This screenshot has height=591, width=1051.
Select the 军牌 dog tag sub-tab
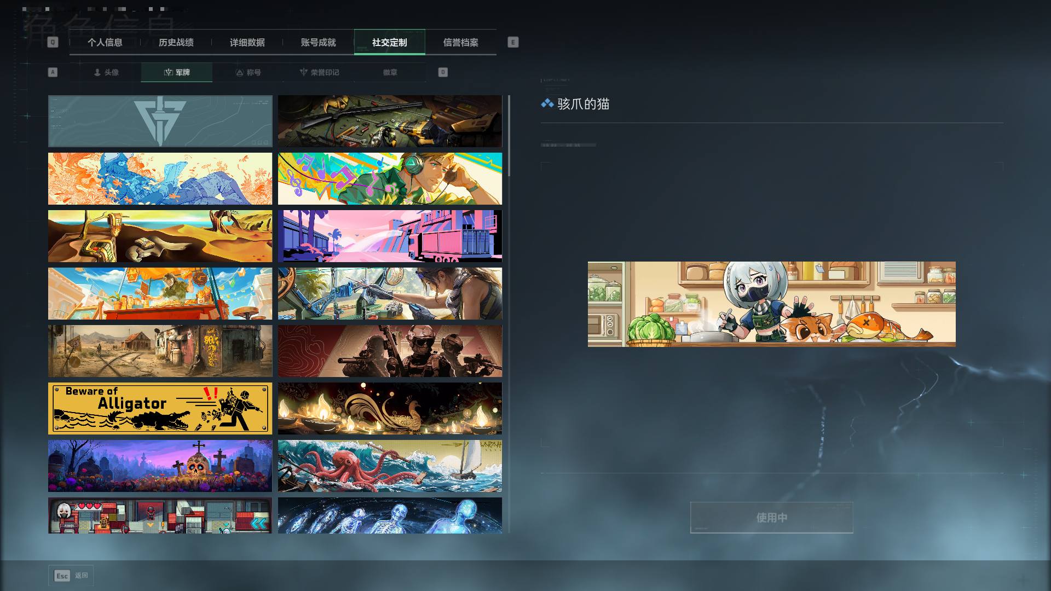177,72
